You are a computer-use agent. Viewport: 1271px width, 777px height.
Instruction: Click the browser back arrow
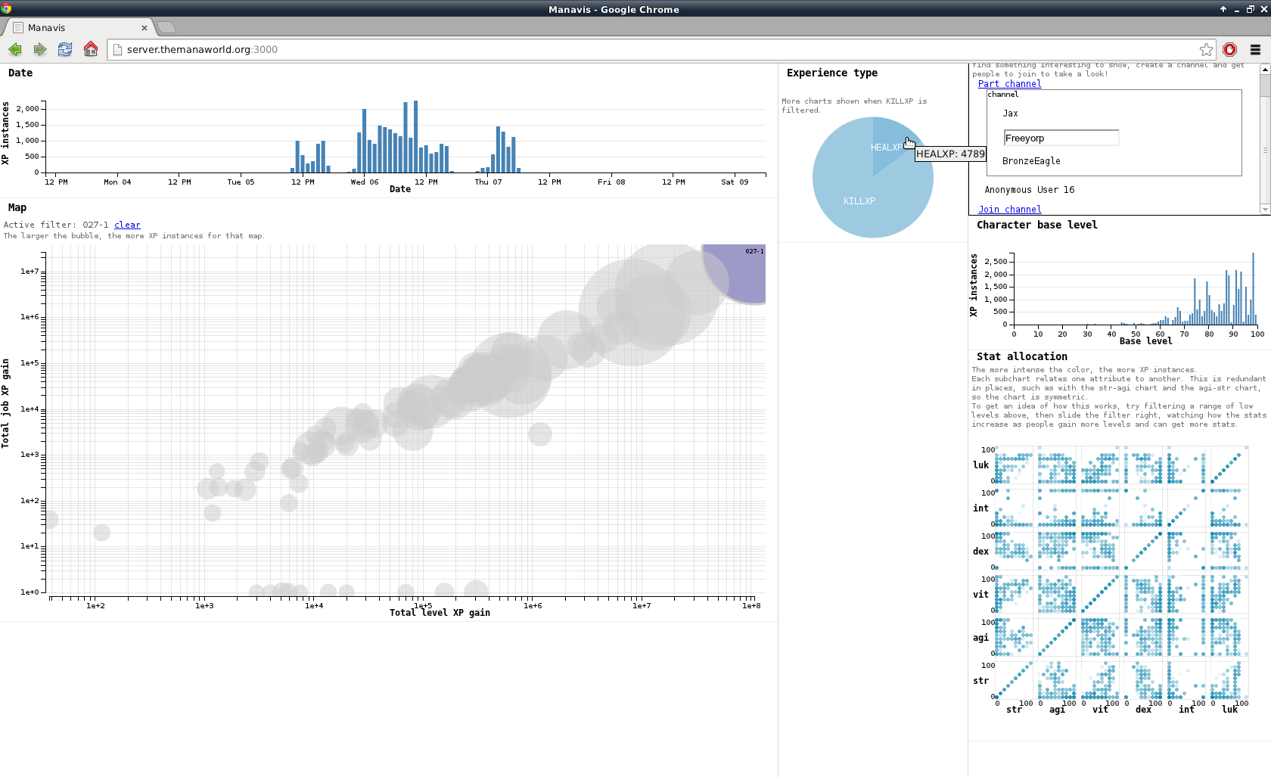tap(15, 49)
